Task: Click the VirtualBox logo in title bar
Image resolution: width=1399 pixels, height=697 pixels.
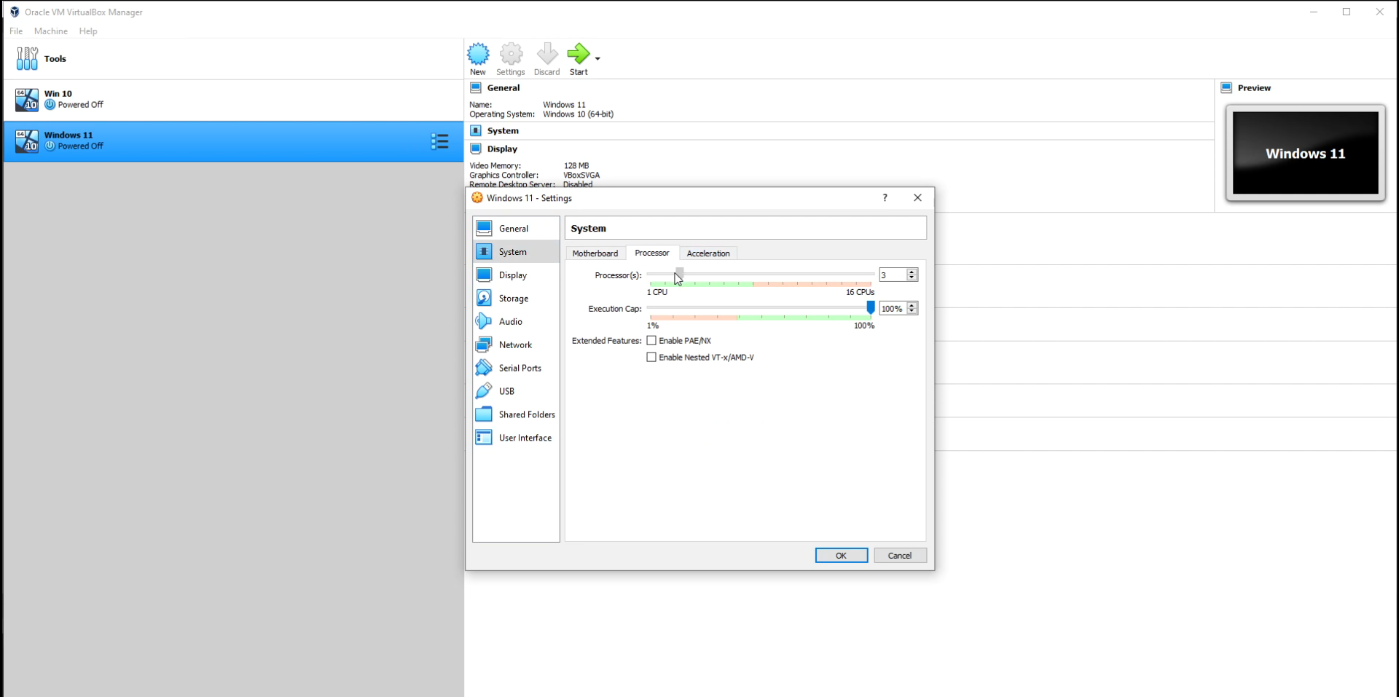Action: 15,12
